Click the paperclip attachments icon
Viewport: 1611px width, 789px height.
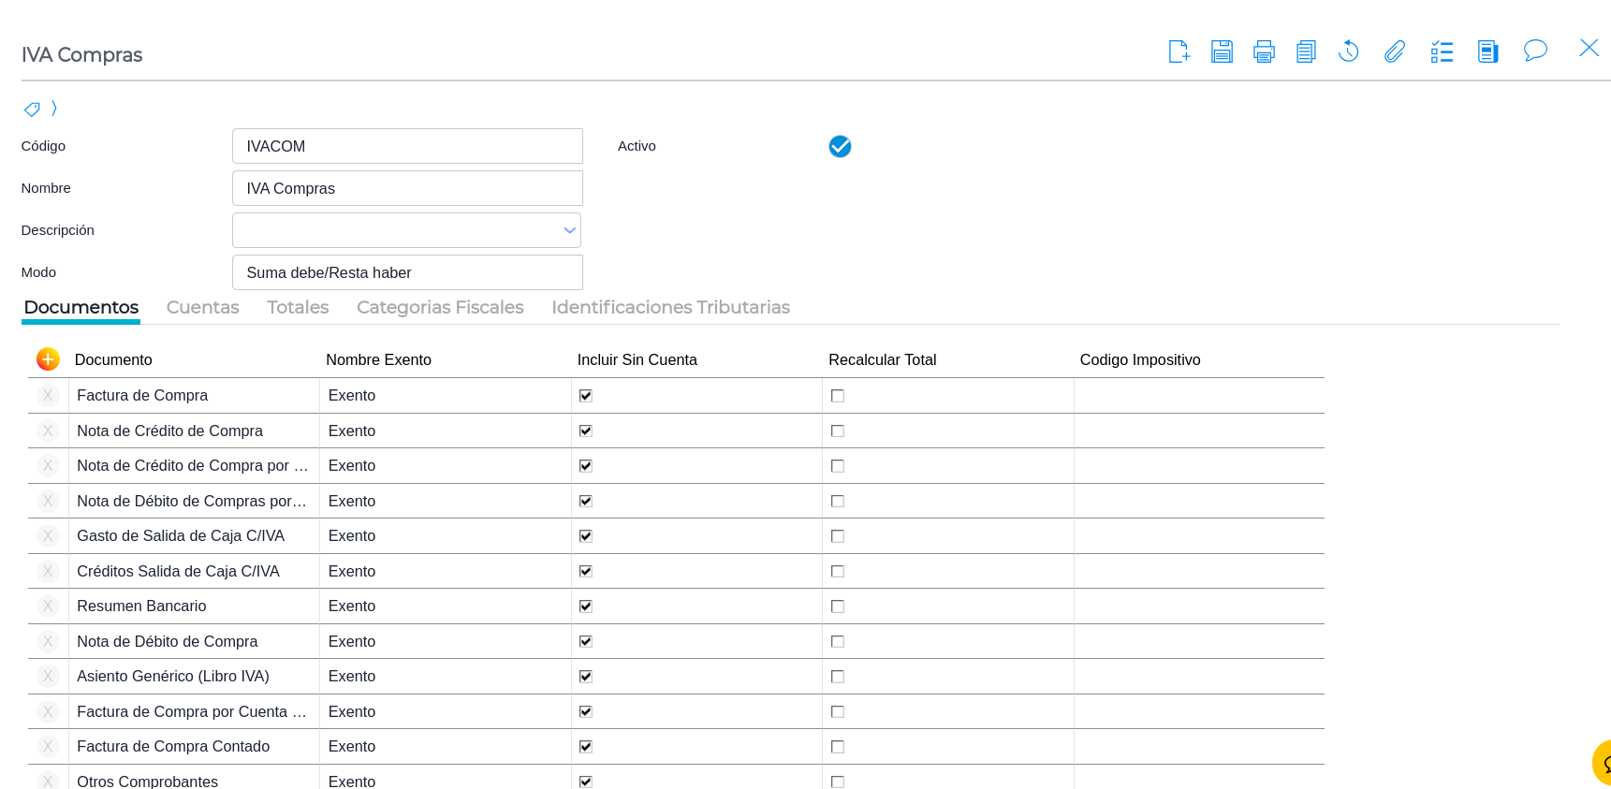coord(1395,51)
